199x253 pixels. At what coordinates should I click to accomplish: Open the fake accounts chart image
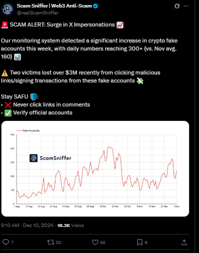click(95, 168)
